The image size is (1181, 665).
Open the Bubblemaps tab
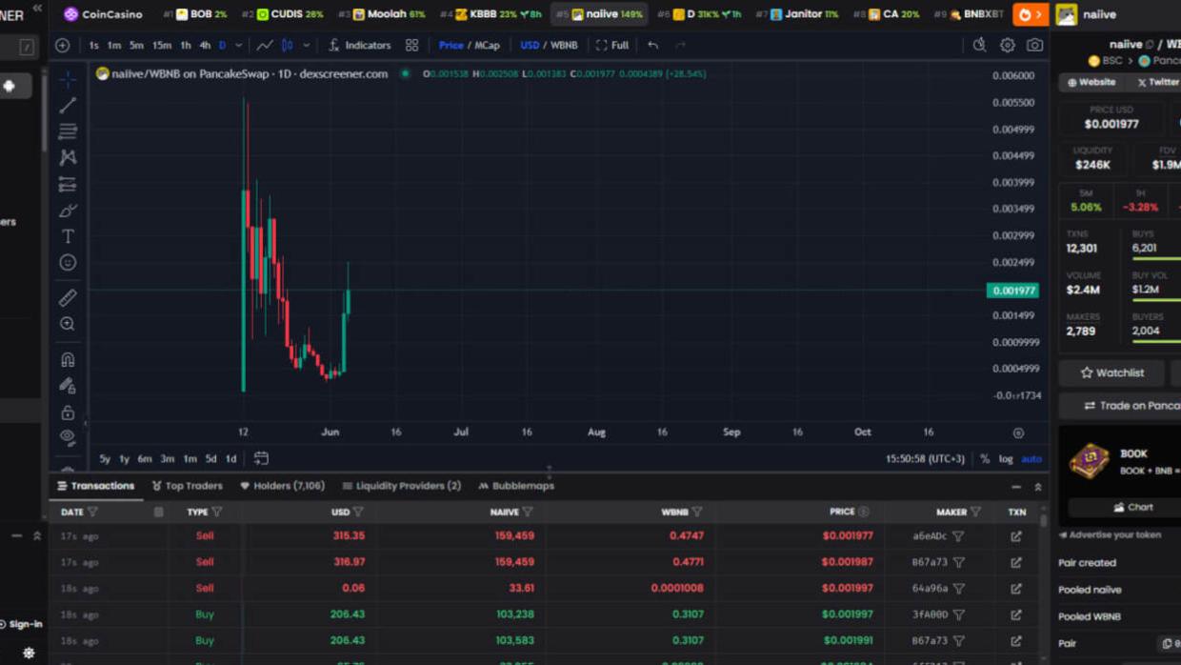pos(516,486)
